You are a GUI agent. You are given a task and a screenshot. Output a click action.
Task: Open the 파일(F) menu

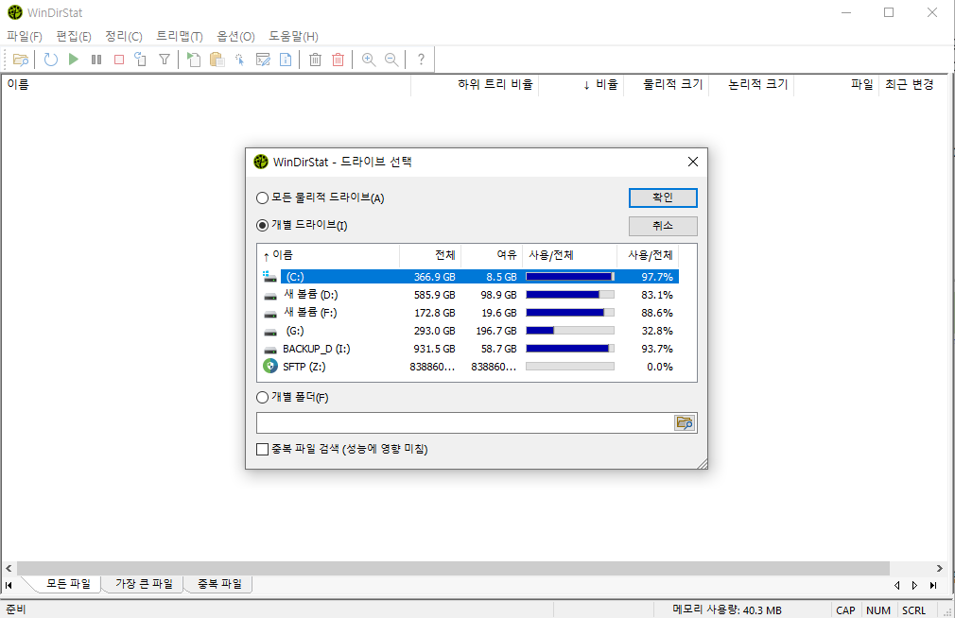coord(25,37)
